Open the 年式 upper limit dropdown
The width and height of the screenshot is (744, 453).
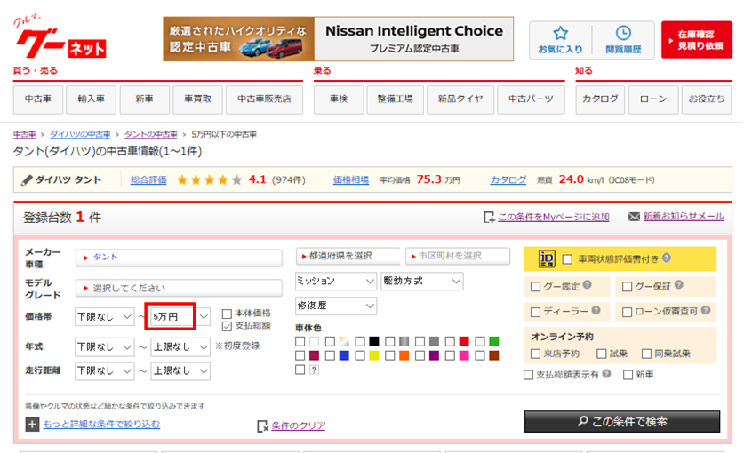[x=180, y=347]
